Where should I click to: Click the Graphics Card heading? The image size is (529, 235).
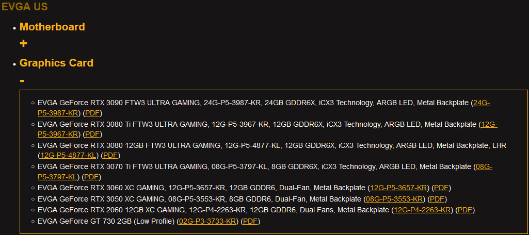click(x=56, y=63)
